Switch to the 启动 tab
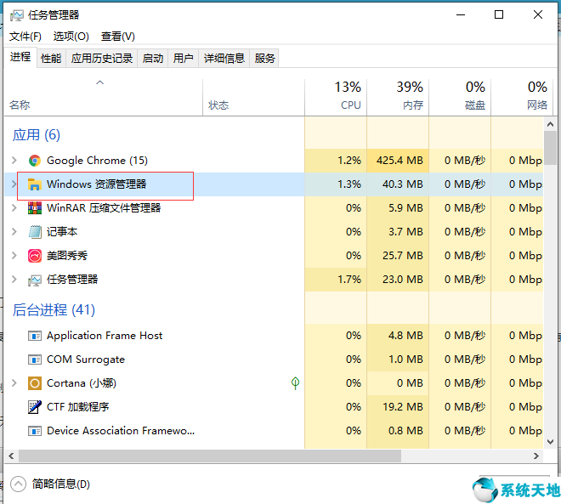Viewport: 561px width, 504px height. [153, 59]
